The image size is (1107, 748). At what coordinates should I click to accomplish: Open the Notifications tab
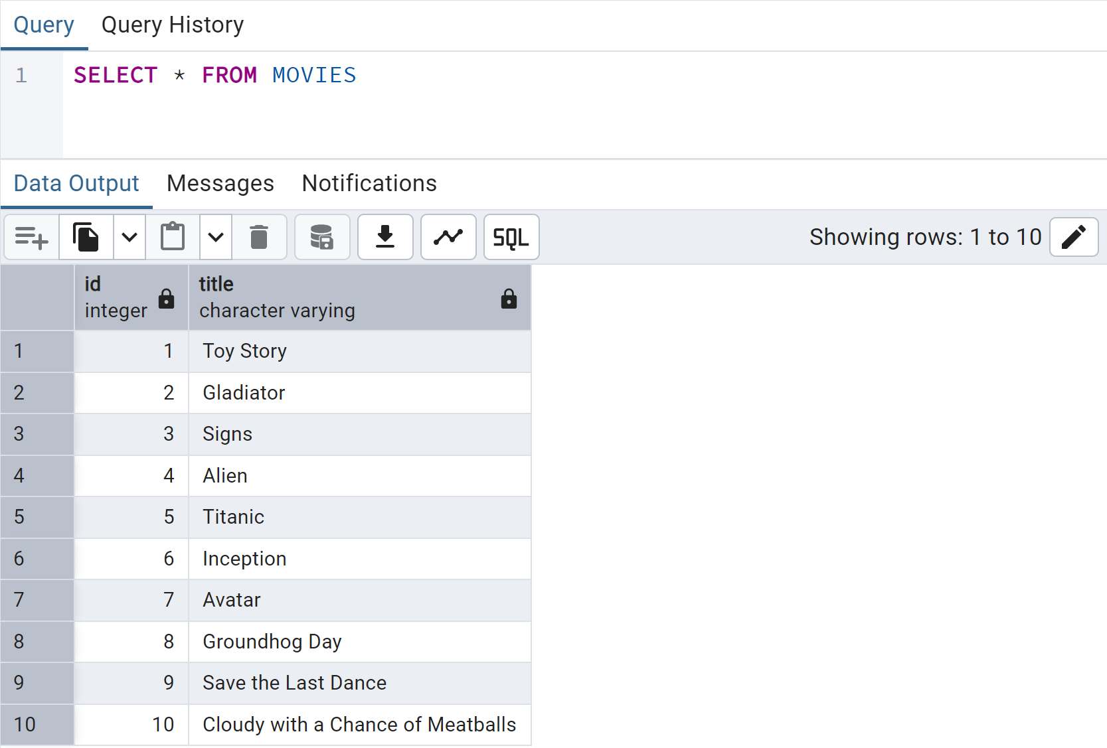tap(369, 183)
